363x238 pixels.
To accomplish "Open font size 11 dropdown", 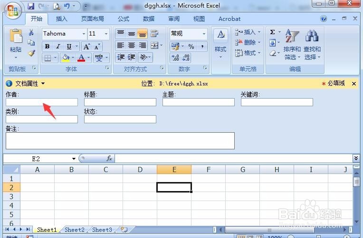I will coord(106,34).
